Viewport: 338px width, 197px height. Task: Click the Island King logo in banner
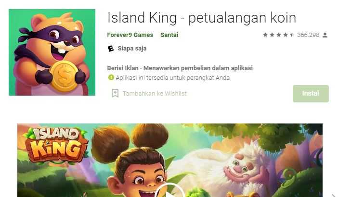click(x=56, y=145)
